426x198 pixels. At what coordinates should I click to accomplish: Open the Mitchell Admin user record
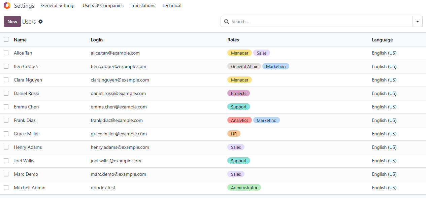(x=30, y=188)
